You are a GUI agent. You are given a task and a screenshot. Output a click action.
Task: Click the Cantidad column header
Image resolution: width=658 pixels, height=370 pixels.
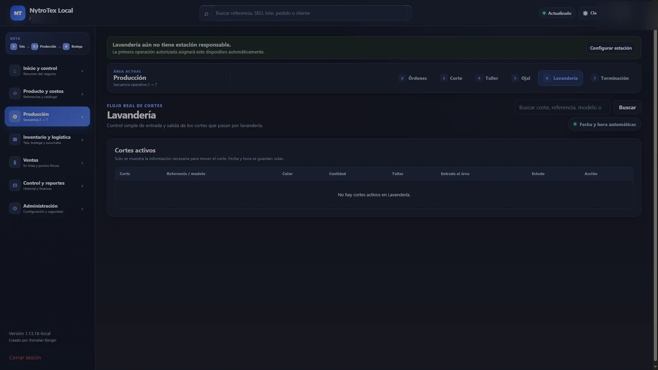coord(338,174)
